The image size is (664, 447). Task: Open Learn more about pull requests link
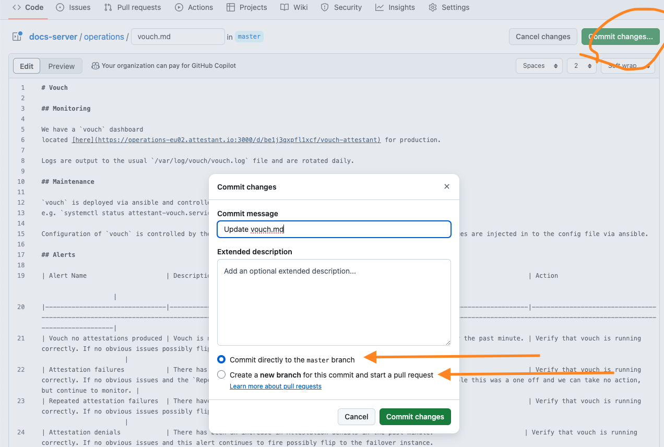click(276, 386)
